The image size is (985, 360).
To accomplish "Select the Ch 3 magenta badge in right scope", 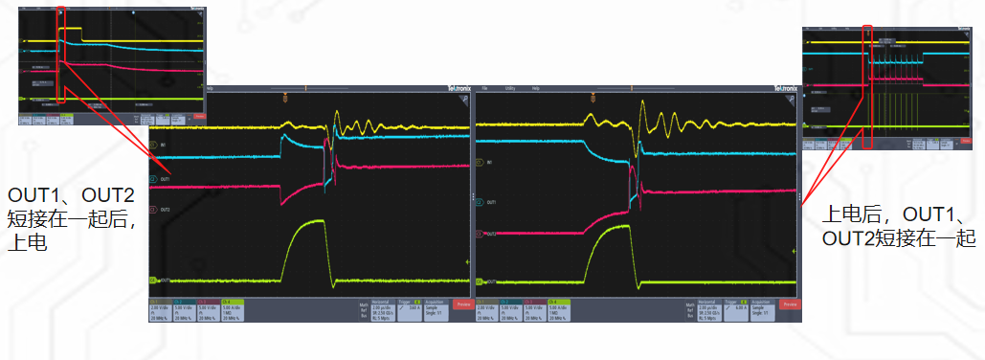I will 534,310.
